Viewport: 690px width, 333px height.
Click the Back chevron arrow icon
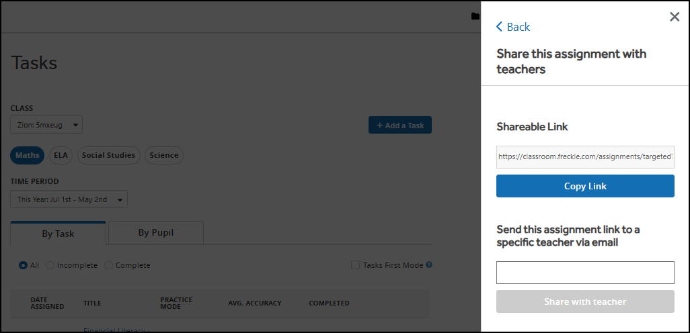[x=499, y=27]
